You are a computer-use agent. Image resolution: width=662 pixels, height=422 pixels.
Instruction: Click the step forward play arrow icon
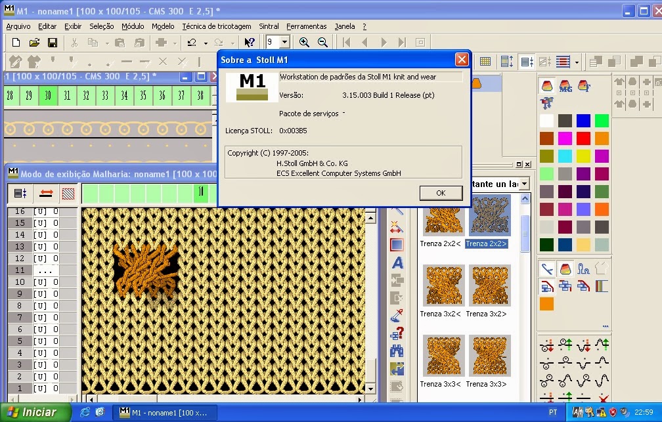point(384,42)
